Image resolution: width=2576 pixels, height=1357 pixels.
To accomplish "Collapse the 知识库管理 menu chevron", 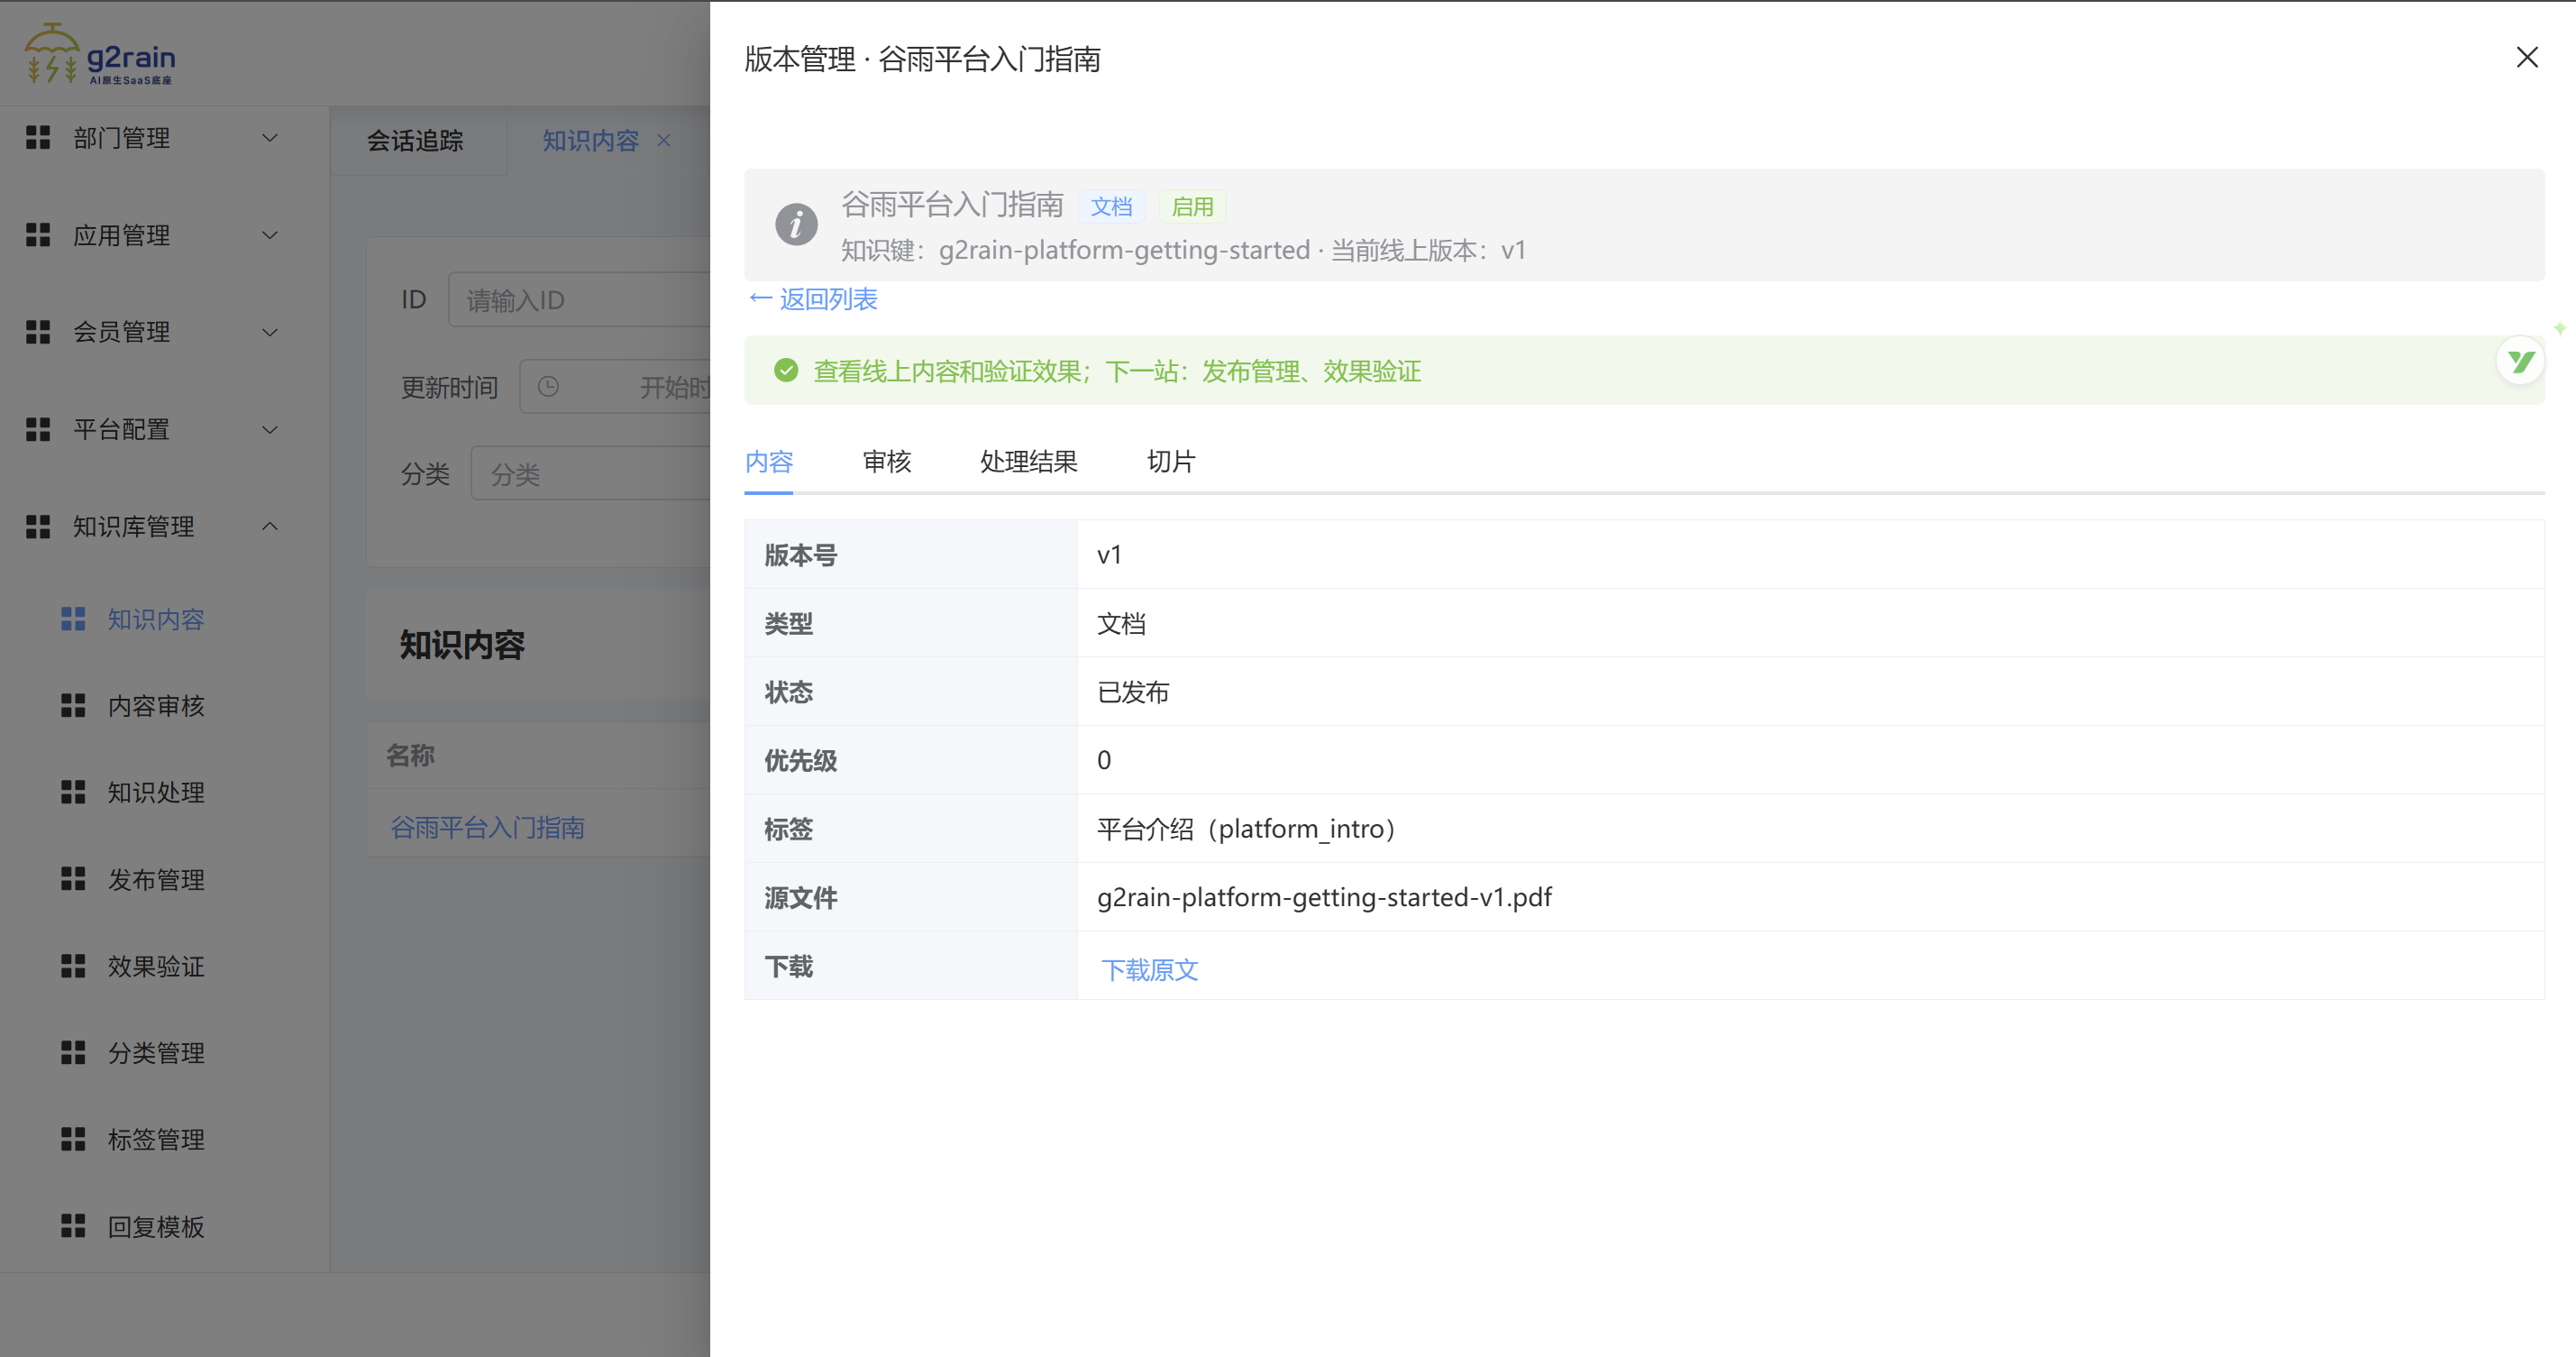I will click(270, 527).
